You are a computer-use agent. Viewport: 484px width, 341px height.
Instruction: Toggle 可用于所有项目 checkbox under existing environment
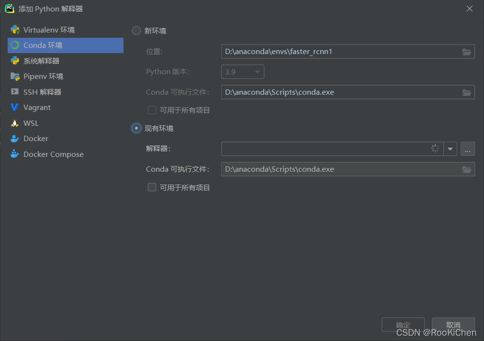click(x=152, y=187)
